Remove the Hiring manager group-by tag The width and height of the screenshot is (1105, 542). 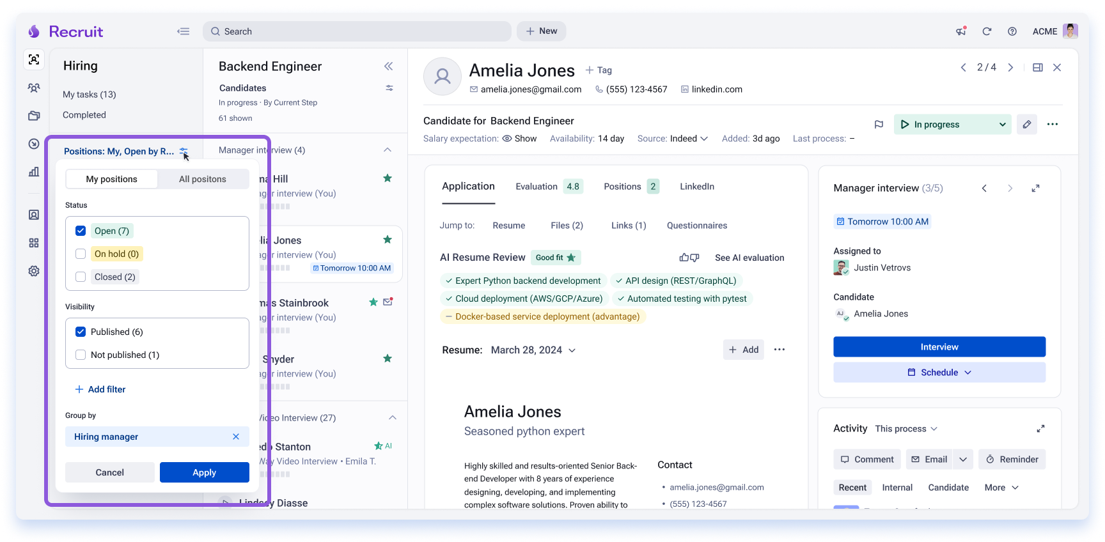(x=236, y=437)
